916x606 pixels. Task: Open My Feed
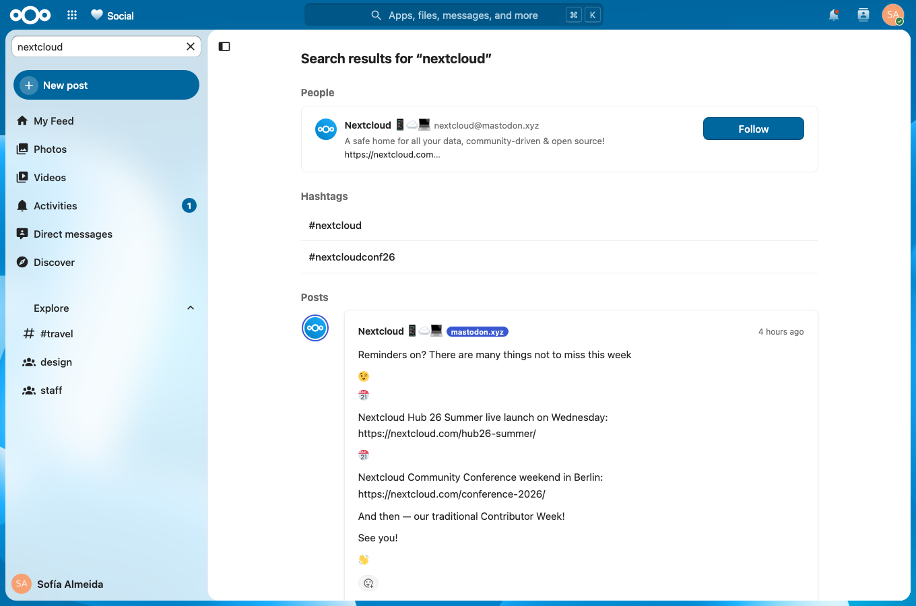[106, 121]
